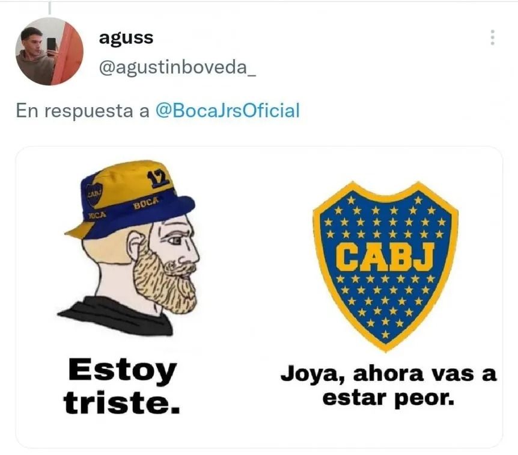
Task: Click the display name aguss
Action: point(126,38)
